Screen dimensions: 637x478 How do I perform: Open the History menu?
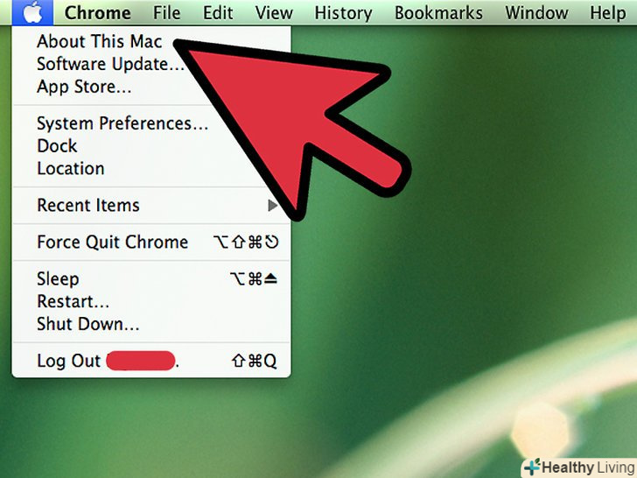[343, 12]
